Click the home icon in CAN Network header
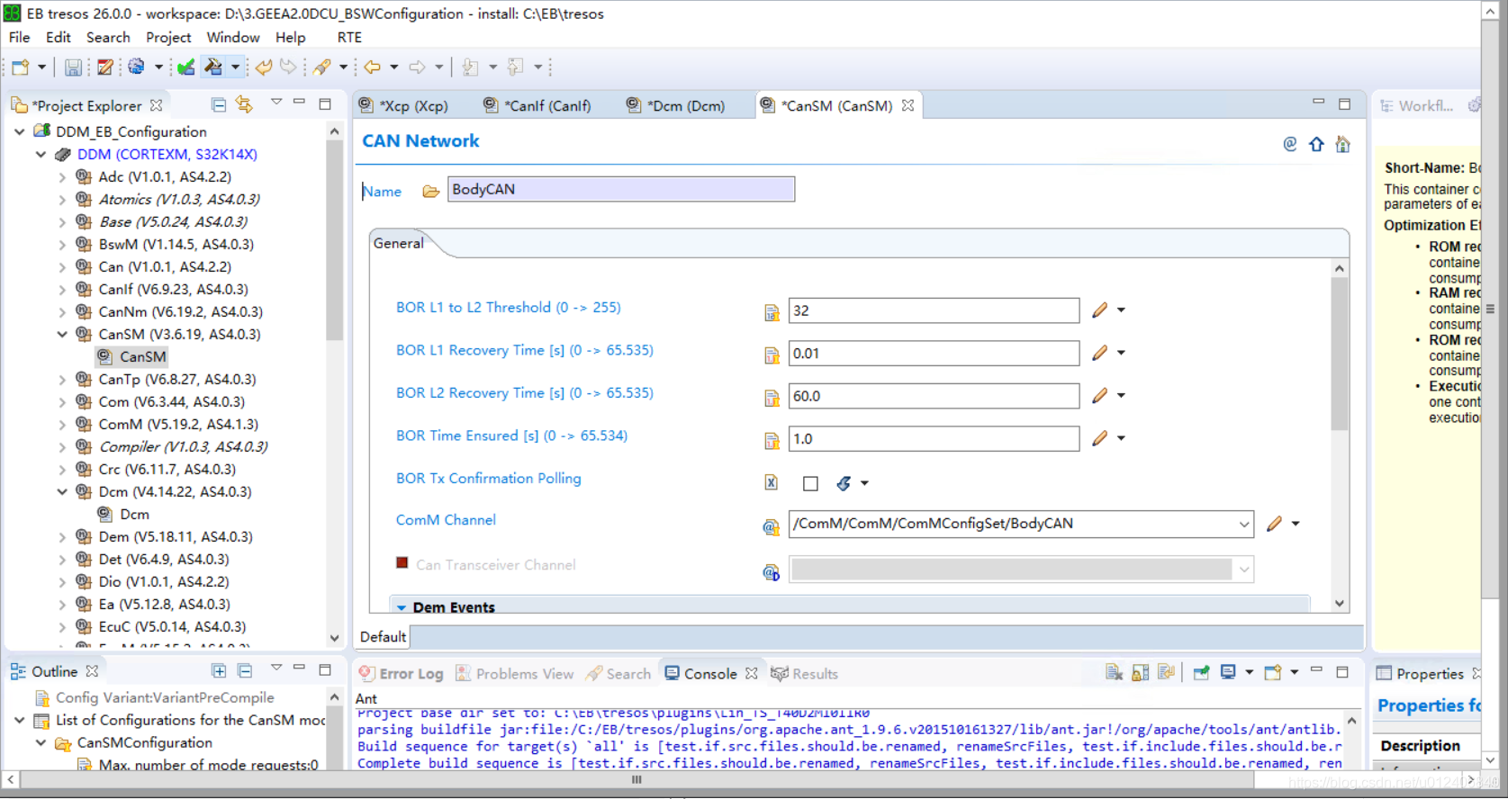1508x799 pixels. coord(1342,144)
